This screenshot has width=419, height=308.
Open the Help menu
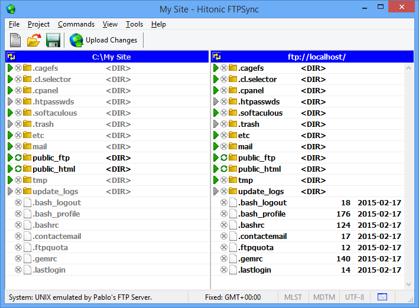point(158,24)
